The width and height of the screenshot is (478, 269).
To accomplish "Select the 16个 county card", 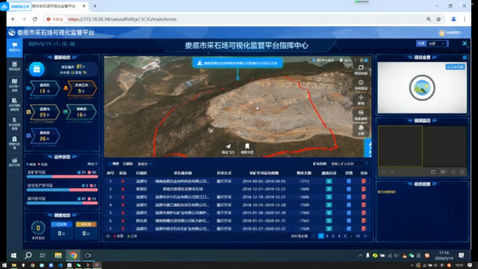I will [x=81, y=112].
